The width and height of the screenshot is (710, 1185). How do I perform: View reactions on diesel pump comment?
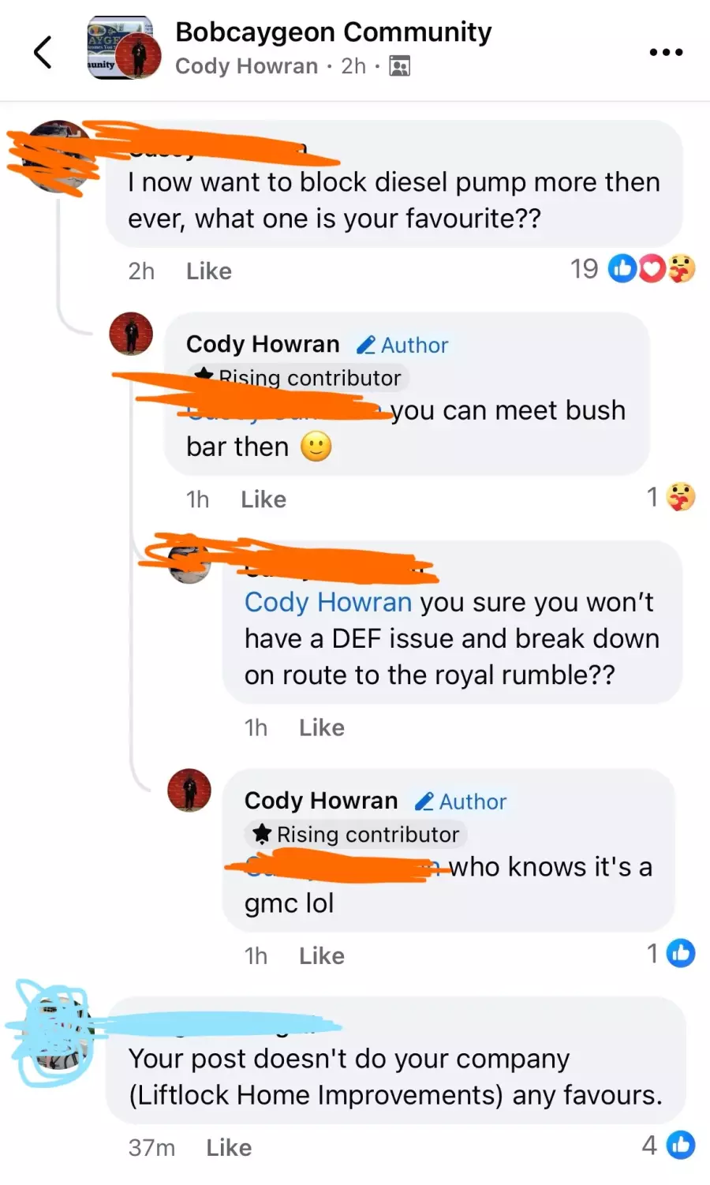tap(633, 269)
